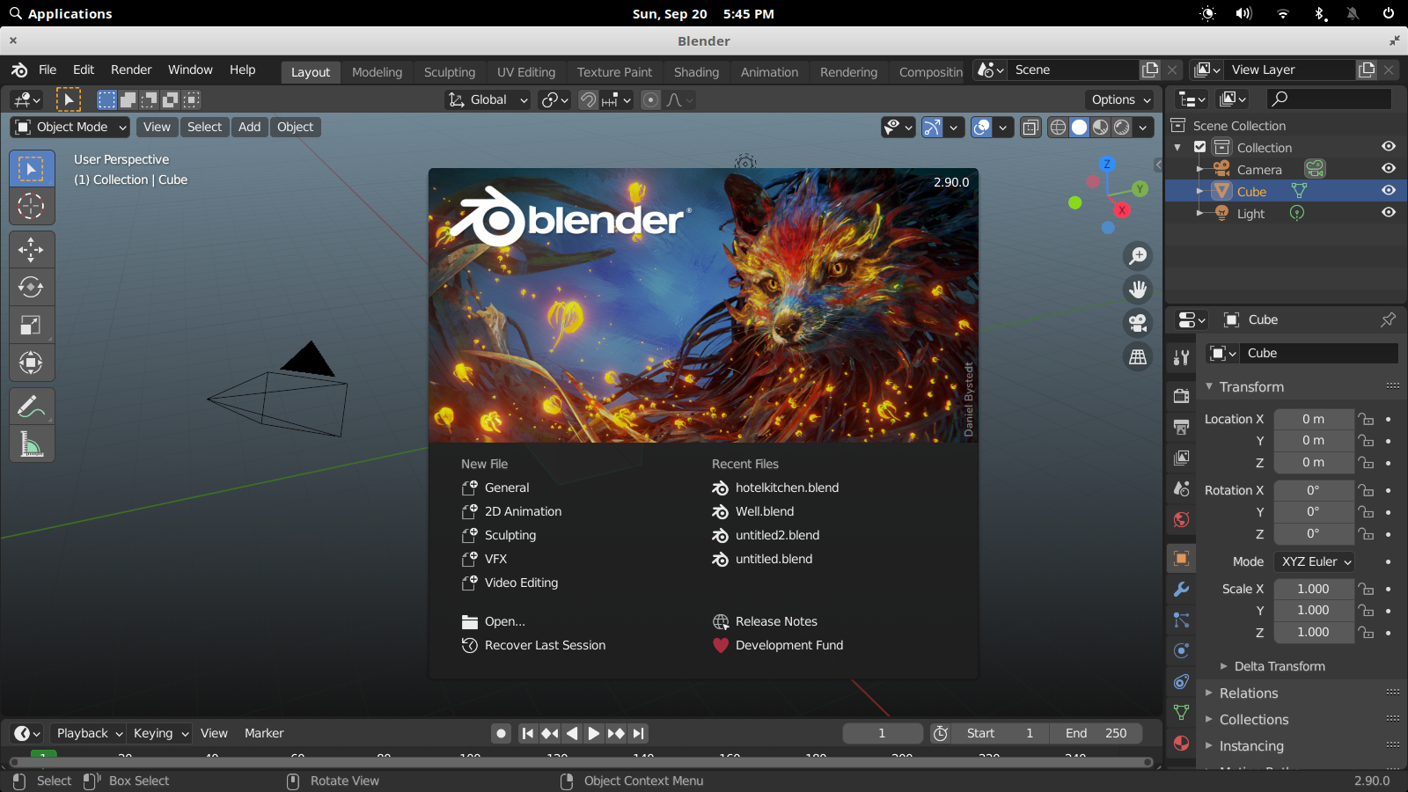Click the timeline play button
Image resolution: width=1408 pixels, height=792 pixels.
pos(594,733)
